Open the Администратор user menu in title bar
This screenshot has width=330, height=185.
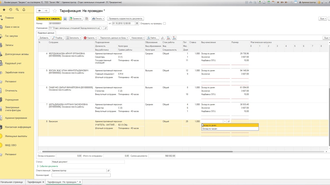tap(307, 2)
